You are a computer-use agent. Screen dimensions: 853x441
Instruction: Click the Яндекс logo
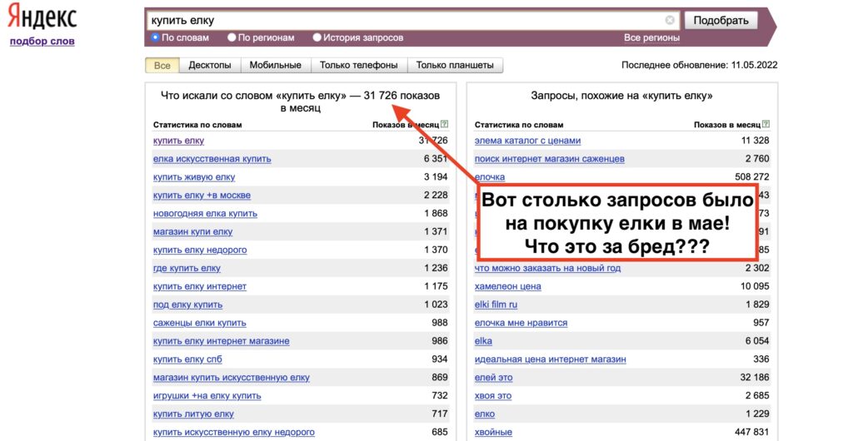pyautogui.click(x=42, y=17)
